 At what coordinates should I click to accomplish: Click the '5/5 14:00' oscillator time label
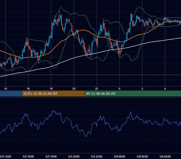(6, 156)
